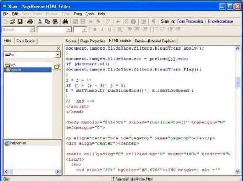
Task: Open the font size dropdown
Action: pos(84,30)
